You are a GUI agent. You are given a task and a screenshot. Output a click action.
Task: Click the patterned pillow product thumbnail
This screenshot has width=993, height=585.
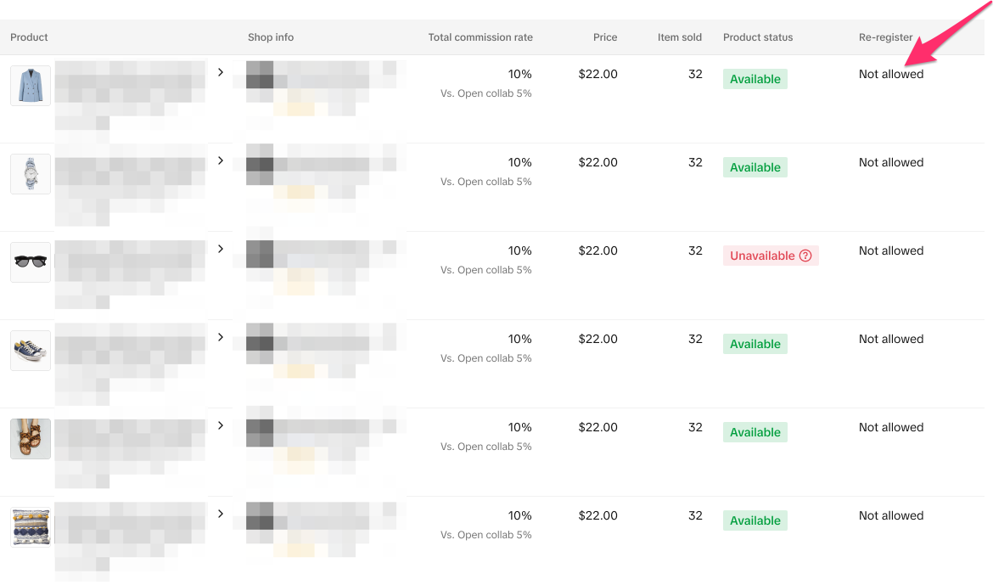pos(31,527)
